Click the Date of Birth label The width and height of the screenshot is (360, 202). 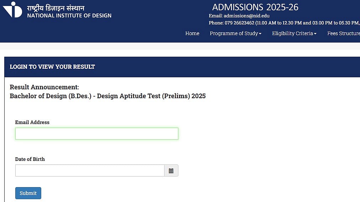pos(30,159)
